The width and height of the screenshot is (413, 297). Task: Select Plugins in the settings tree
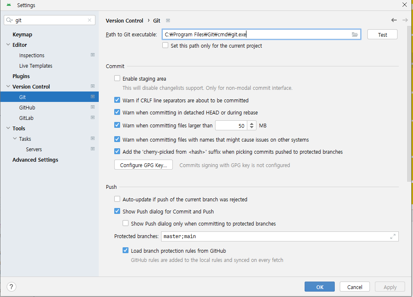21,76
